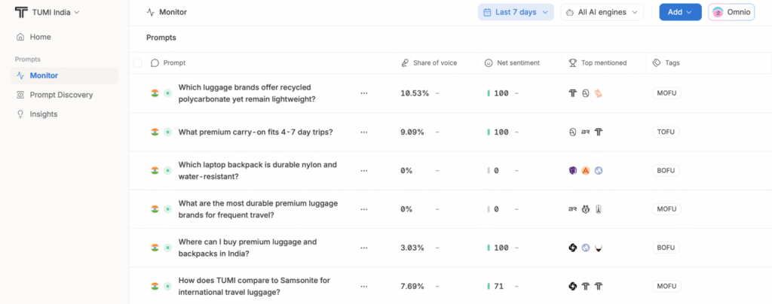Click the TOFU tag
This screenshot has width=772, height=304.
coord(666,132)
